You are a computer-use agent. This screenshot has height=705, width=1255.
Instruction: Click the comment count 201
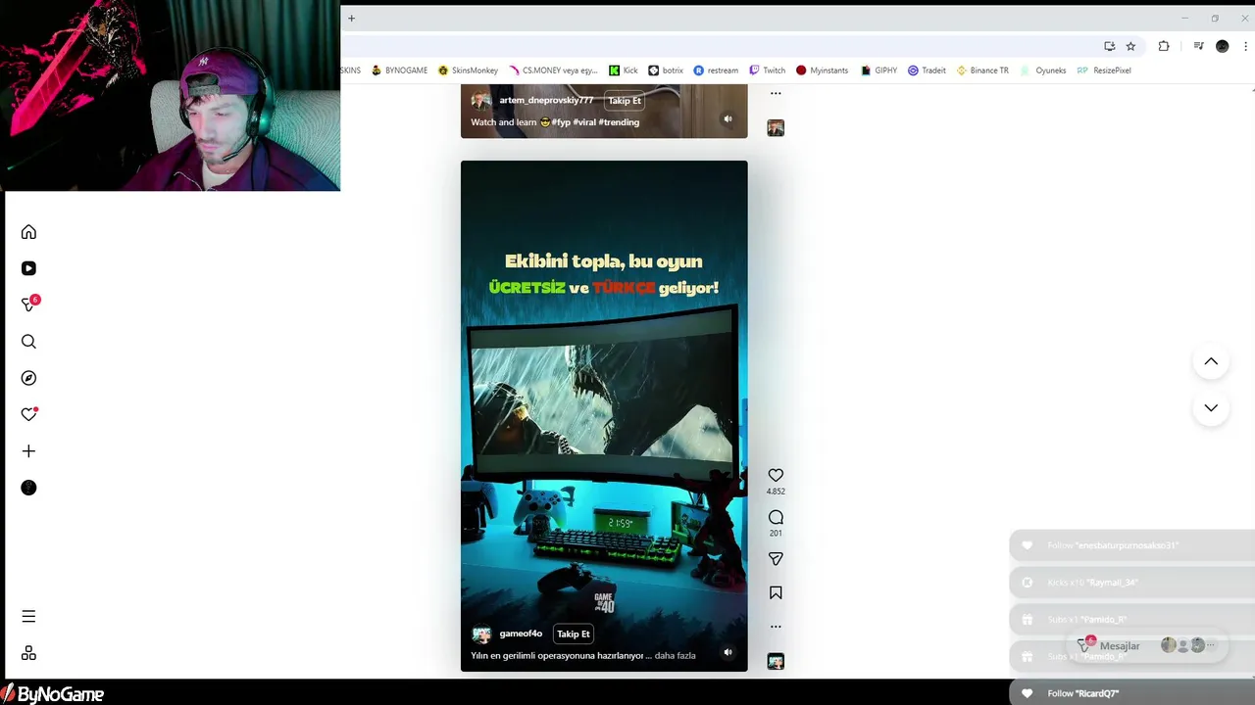pos(776,534)
